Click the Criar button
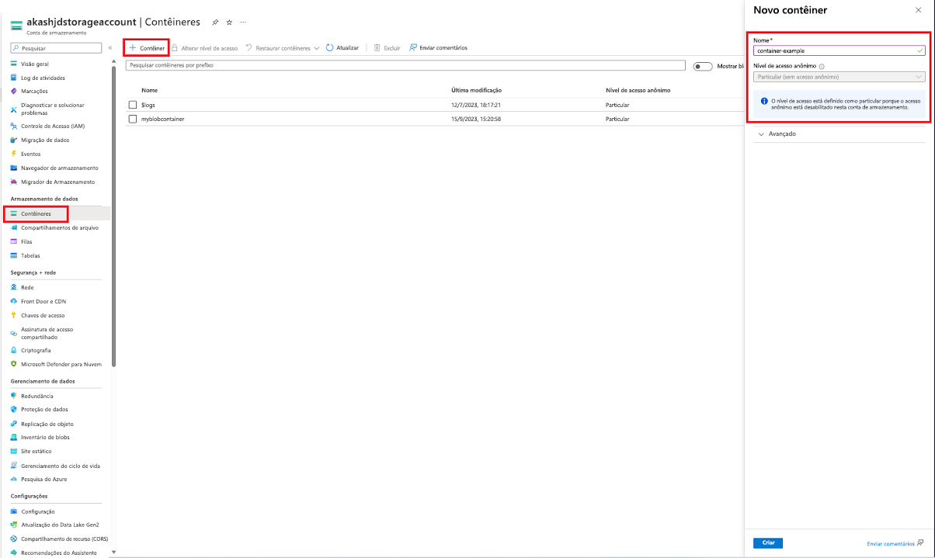Screen dimensions: 935x558 click(x=767, y=542)
